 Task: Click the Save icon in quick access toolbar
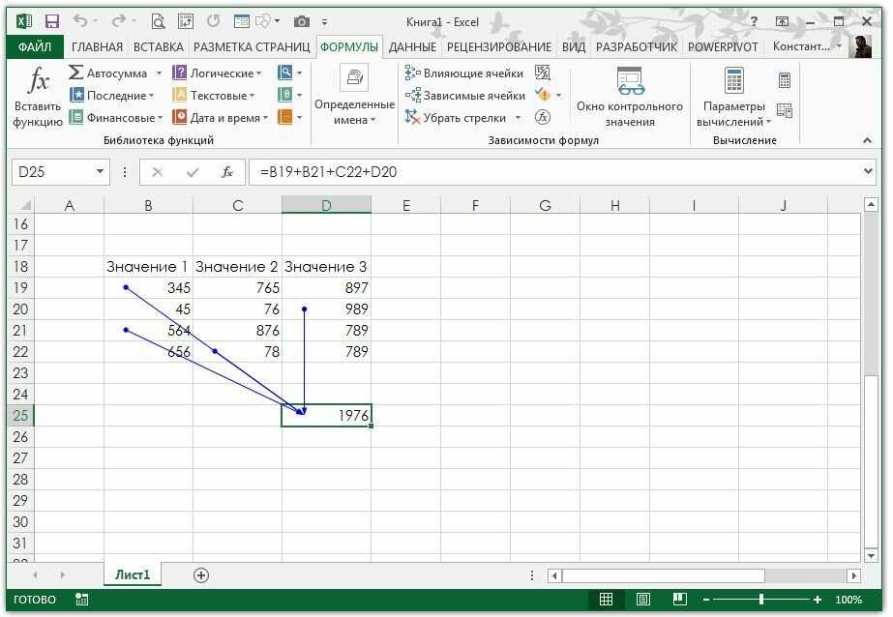(52, 21)
